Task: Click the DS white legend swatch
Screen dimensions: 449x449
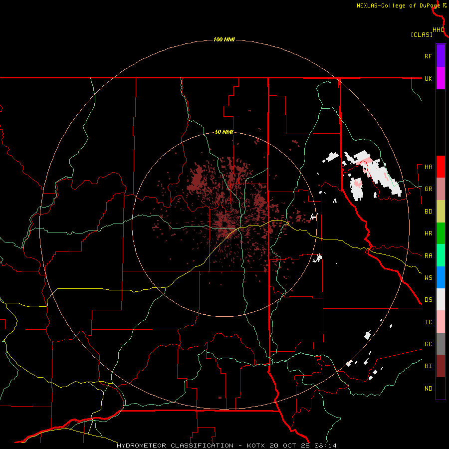Action: click(441, 299)
